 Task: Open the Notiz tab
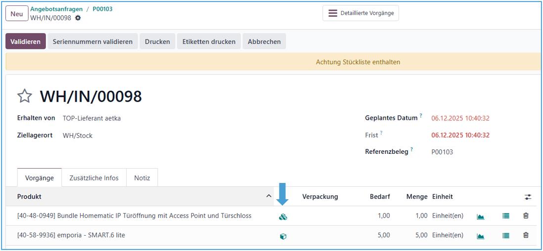point(142,178)
